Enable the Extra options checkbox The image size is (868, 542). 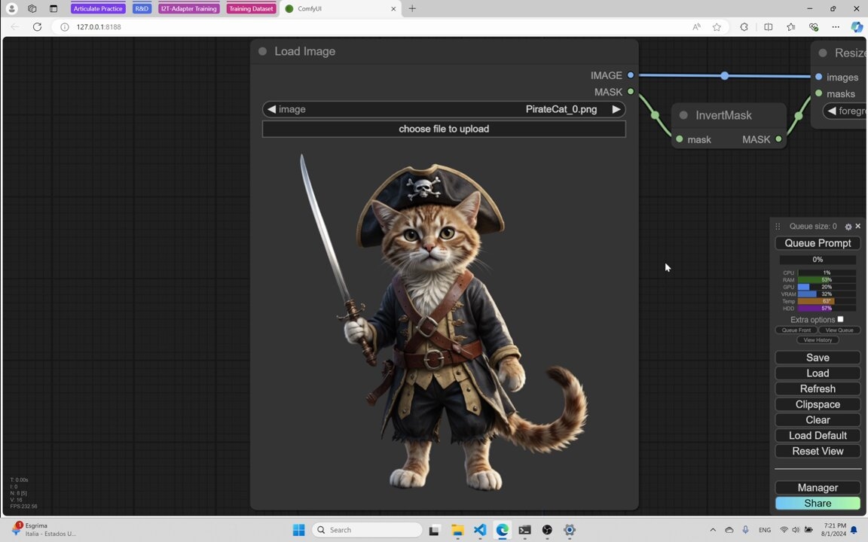[840, 319]
